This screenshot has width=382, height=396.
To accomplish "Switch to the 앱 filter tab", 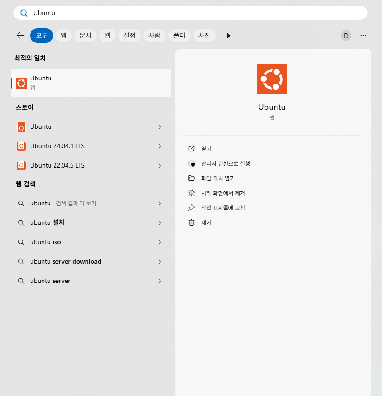I will click(63, 36).
